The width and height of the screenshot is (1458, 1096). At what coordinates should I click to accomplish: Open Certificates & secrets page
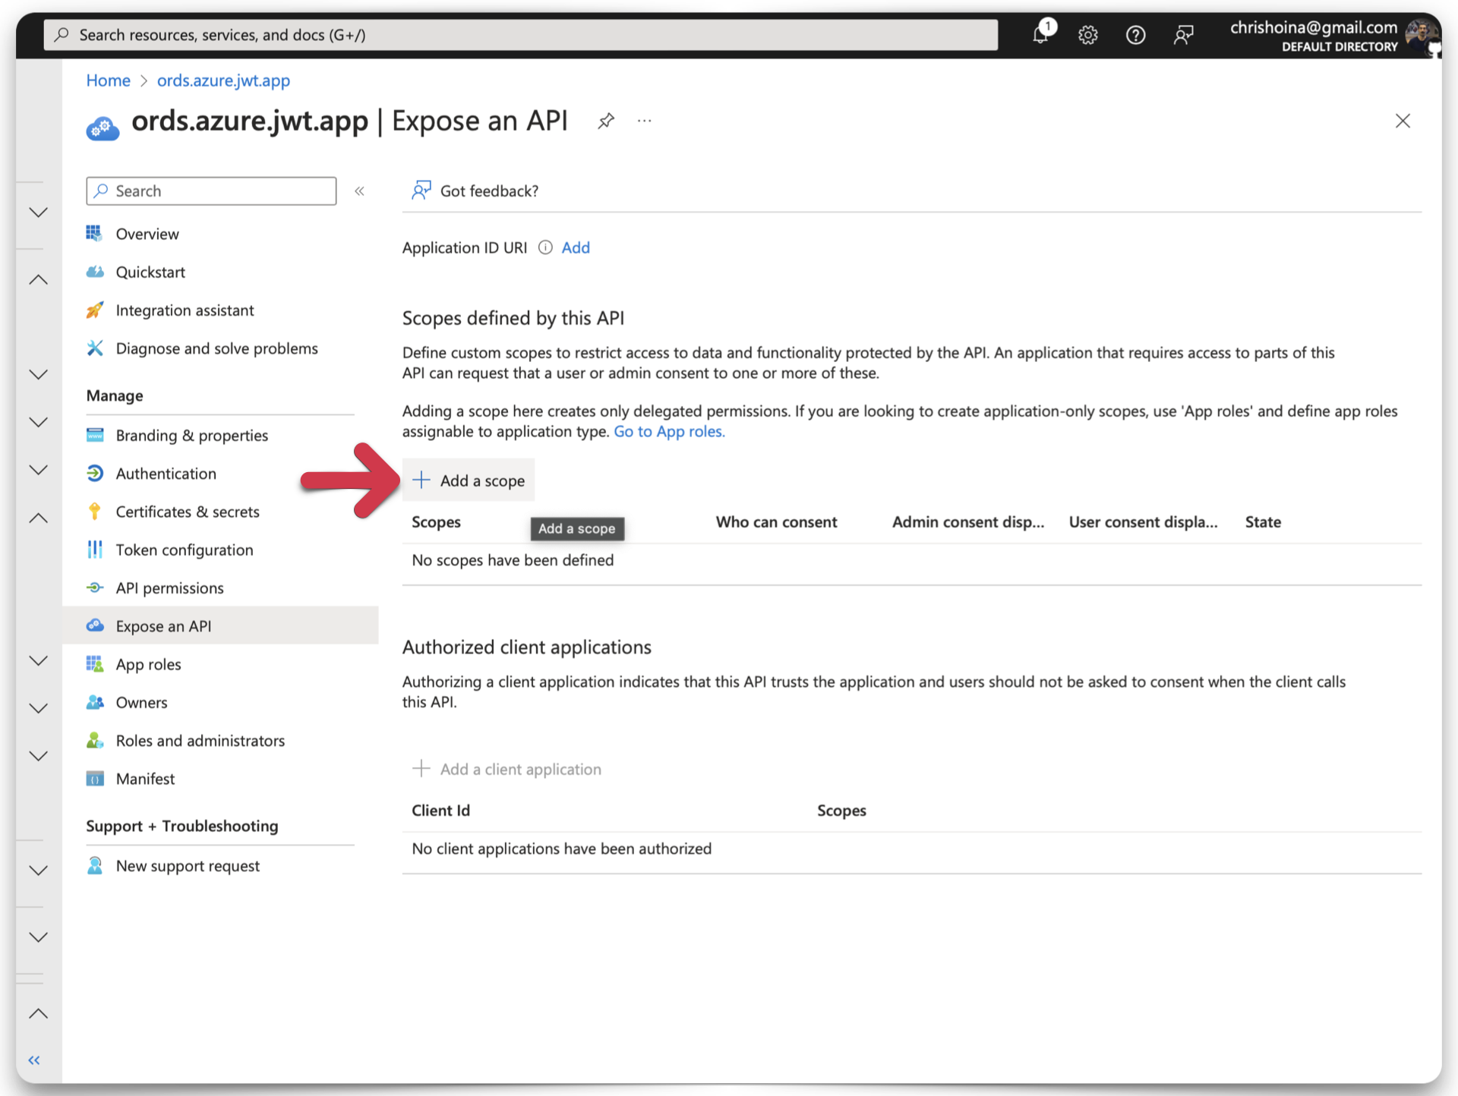[187, 512]
